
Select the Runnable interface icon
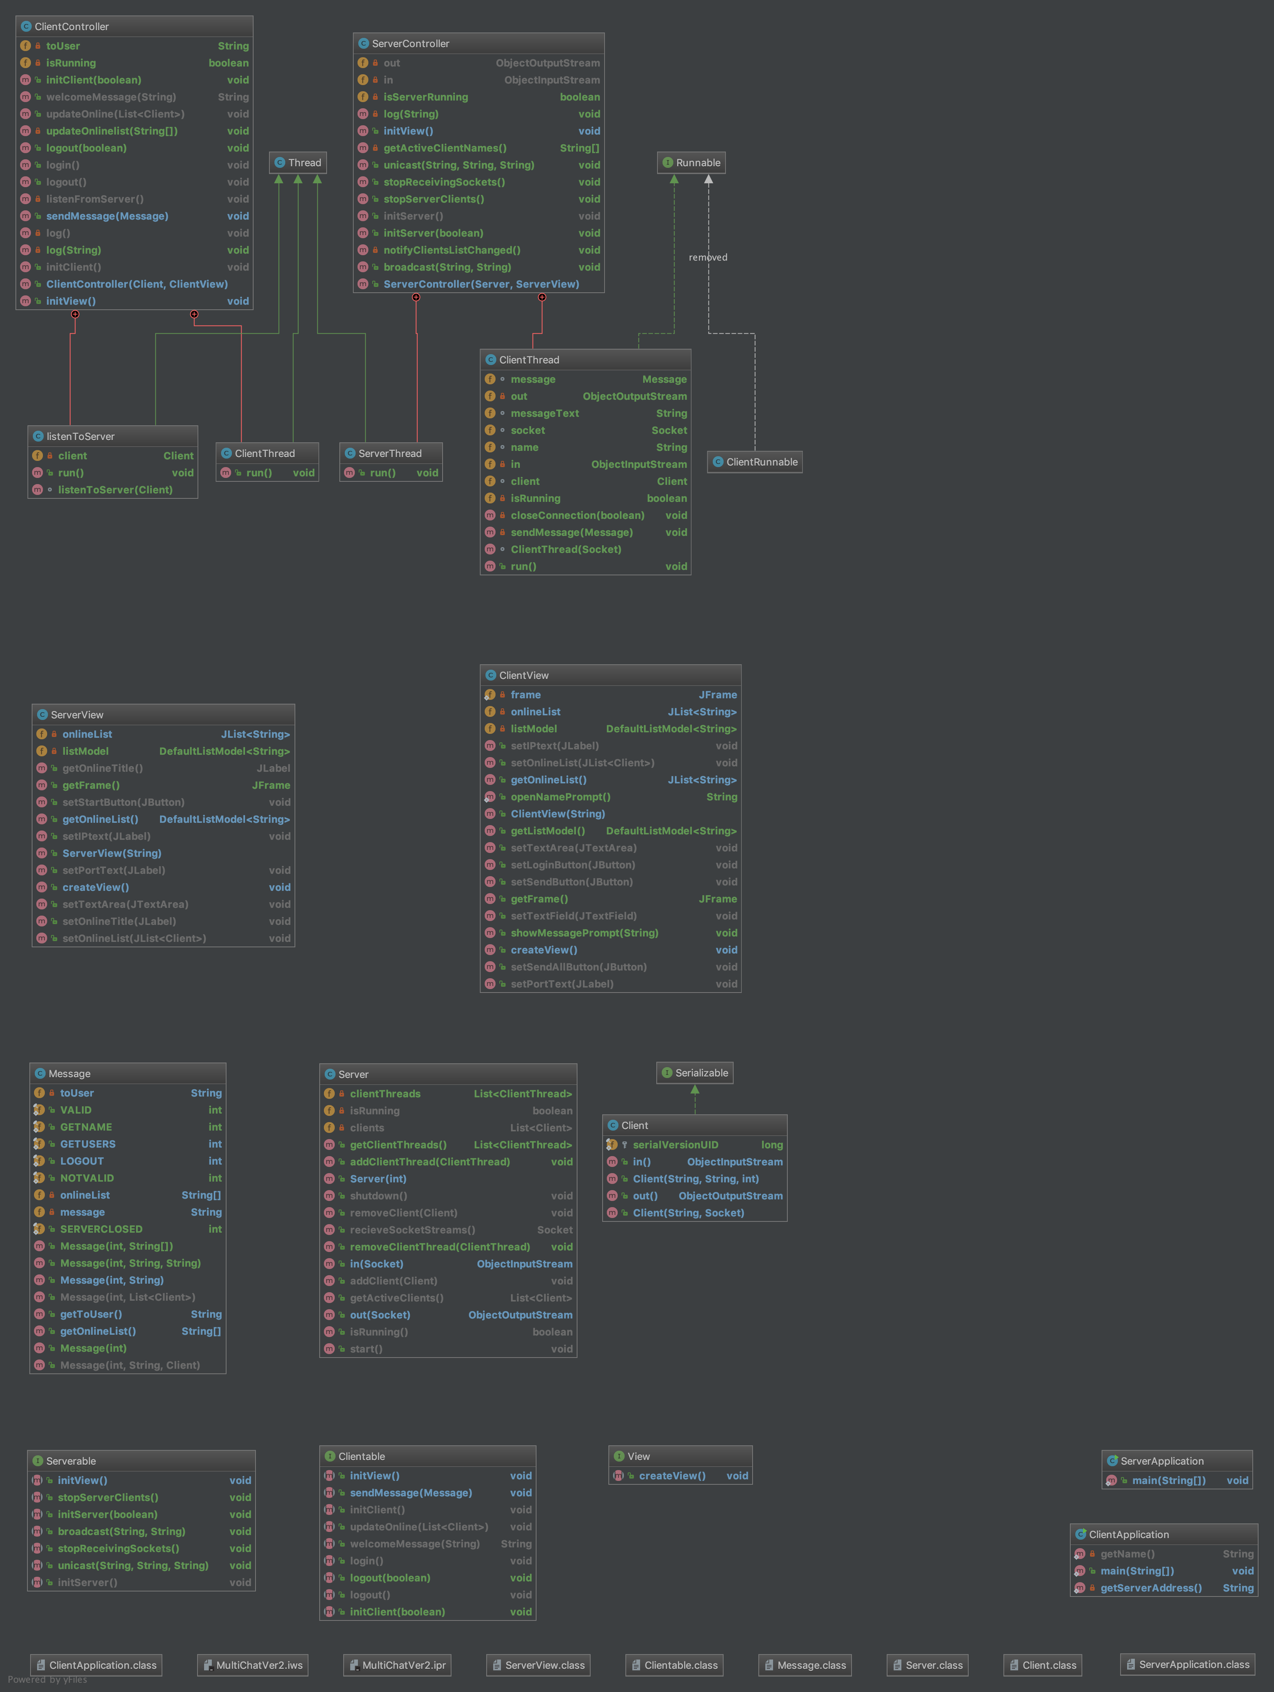(668, 163)
